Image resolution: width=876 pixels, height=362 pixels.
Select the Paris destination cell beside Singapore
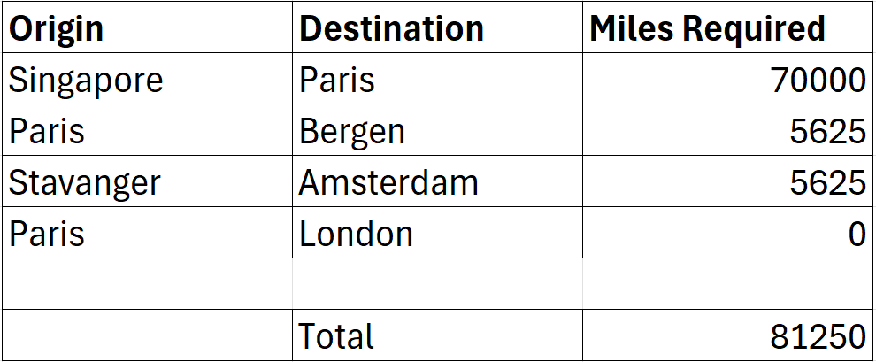click(x=437, y=81)
